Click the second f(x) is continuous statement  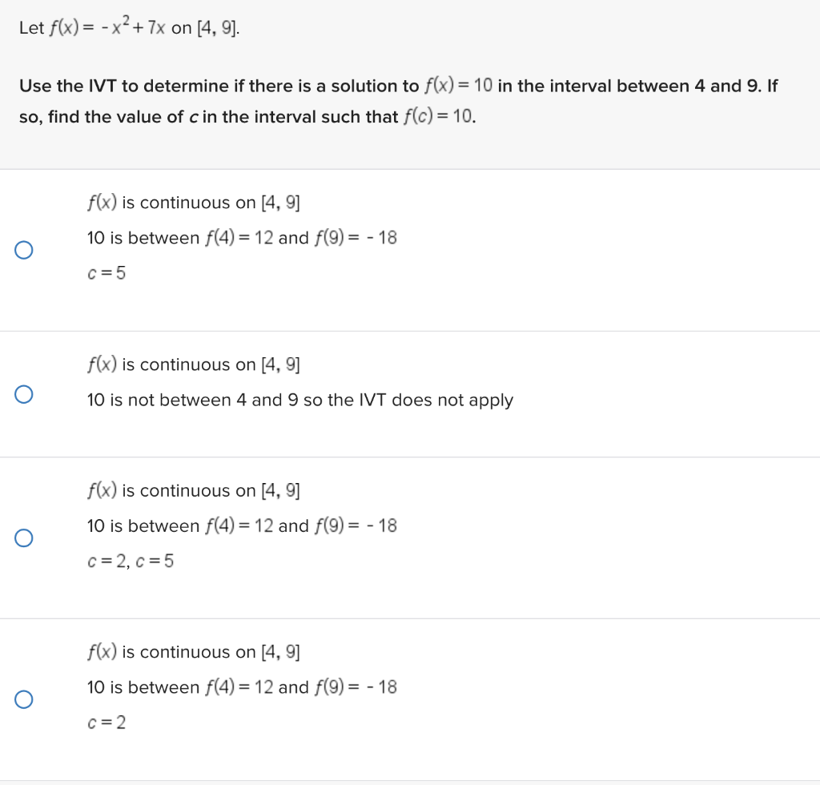pos(192,364)
